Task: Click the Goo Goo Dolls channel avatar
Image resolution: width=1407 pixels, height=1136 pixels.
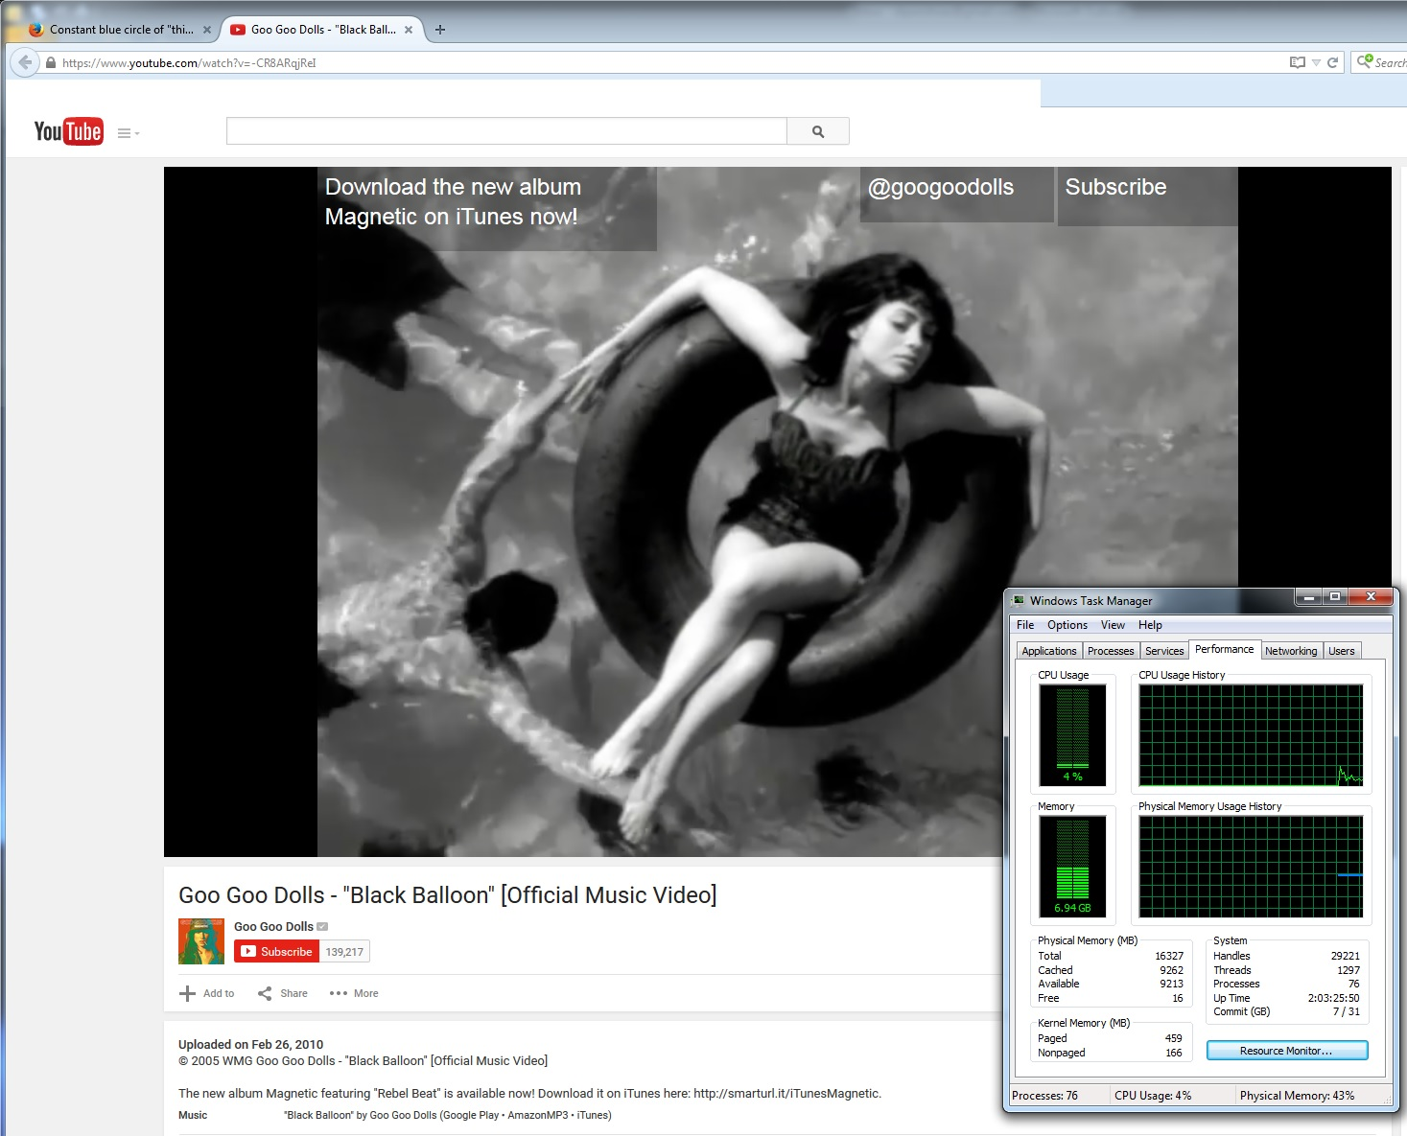Action: (x=201, y=941)
